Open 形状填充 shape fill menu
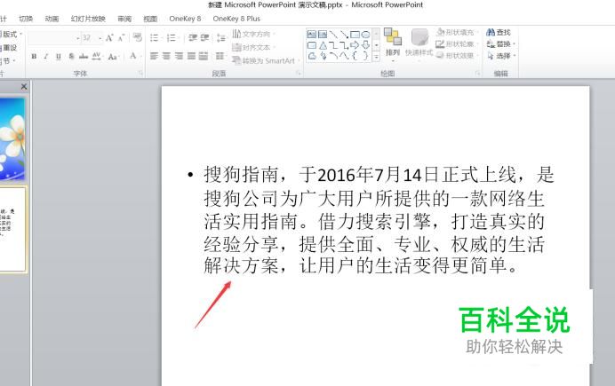Screen dimensions: 615x386 457,32
